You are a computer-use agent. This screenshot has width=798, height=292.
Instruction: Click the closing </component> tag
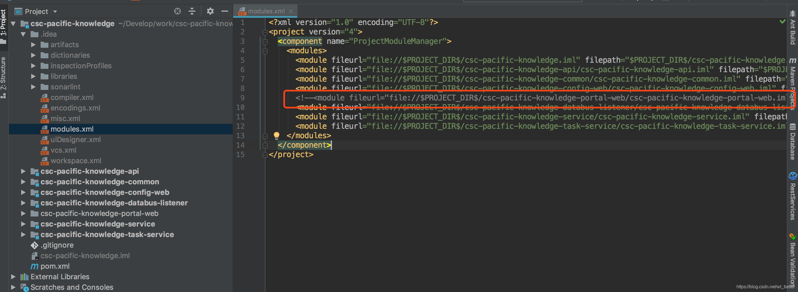click(x=304, y=145)
